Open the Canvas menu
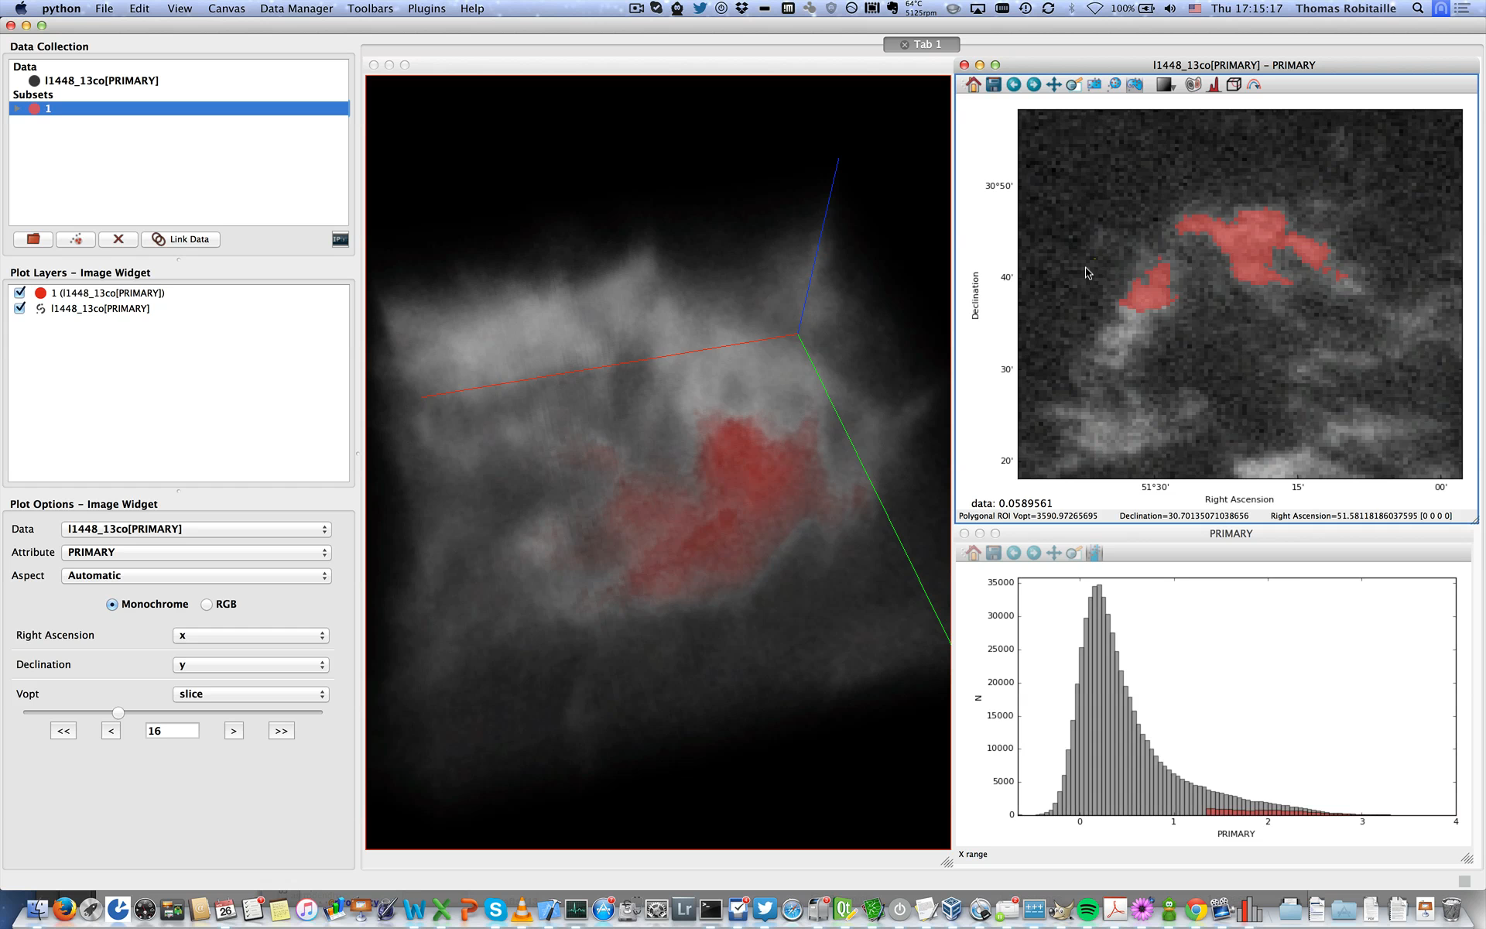1486x929 pixels. click(x=227, y=9)
